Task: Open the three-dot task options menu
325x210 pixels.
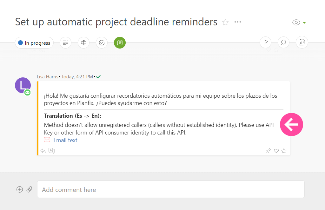Action: pos(238,22)
